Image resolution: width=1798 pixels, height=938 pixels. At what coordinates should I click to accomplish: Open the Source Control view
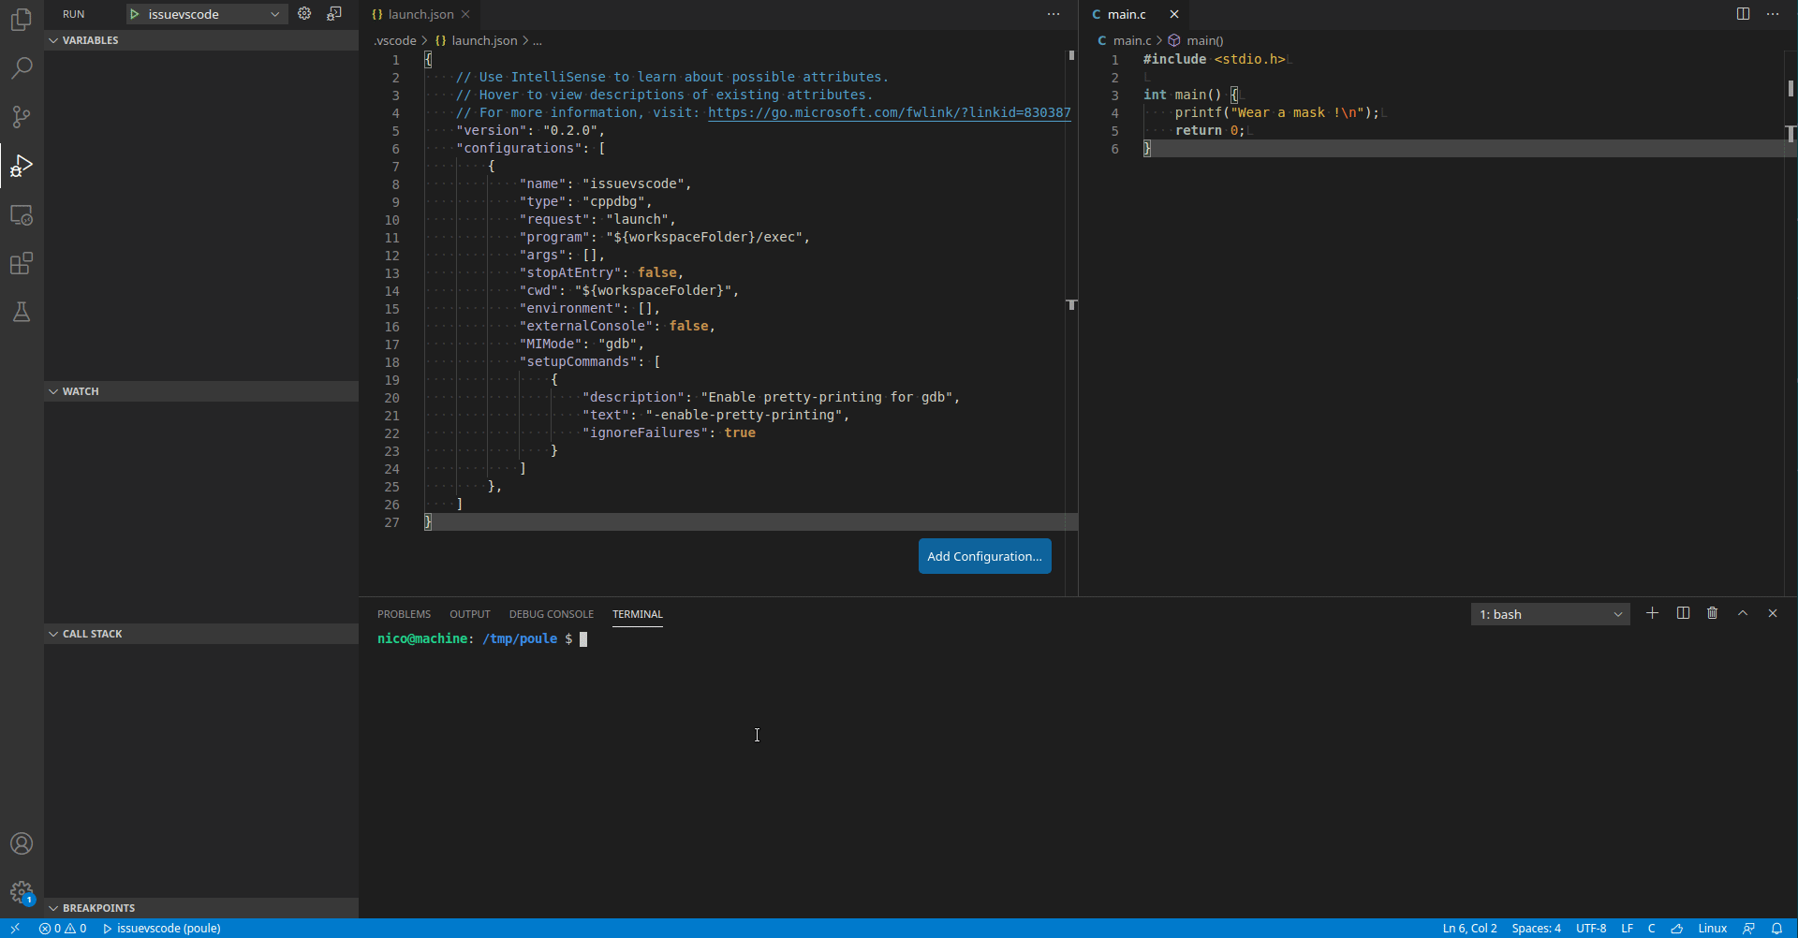coord(21,116)
